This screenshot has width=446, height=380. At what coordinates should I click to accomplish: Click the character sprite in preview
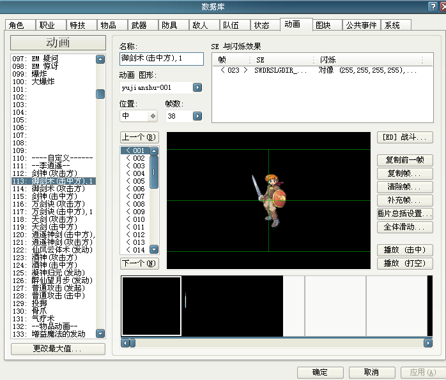(x=268, y=200)
